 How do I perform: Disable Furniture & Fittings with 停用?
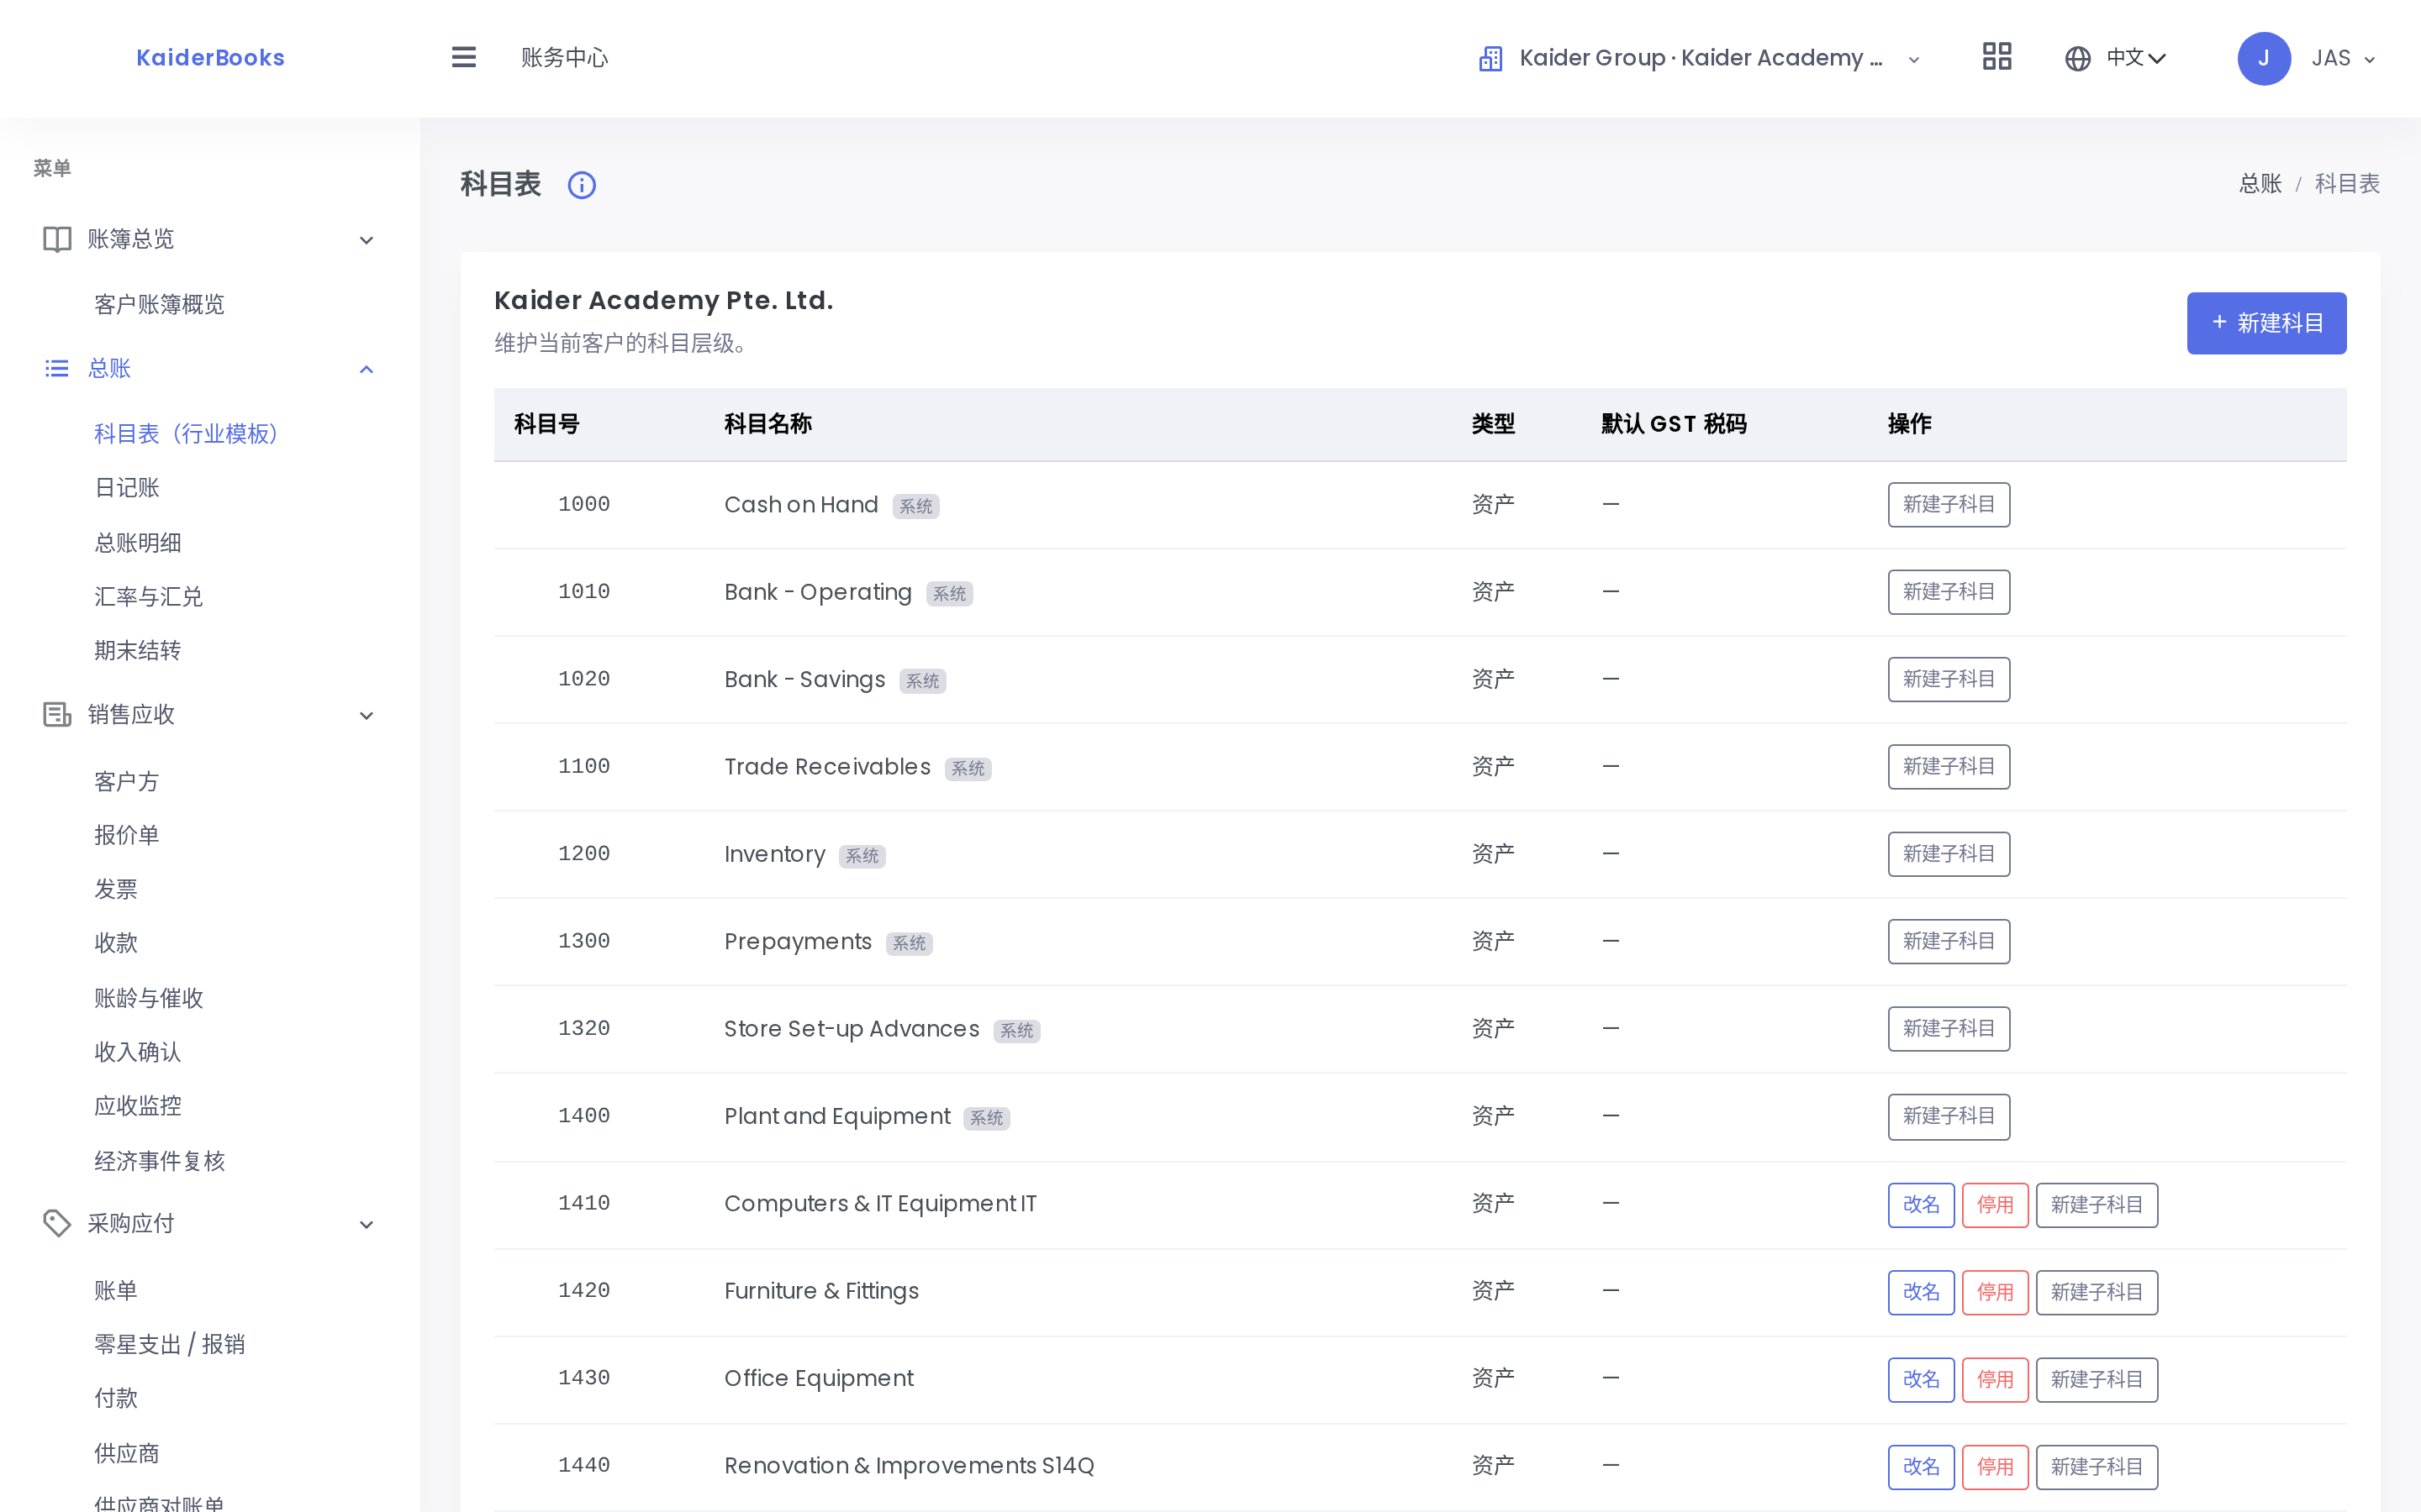(x=1995, y=1292)
